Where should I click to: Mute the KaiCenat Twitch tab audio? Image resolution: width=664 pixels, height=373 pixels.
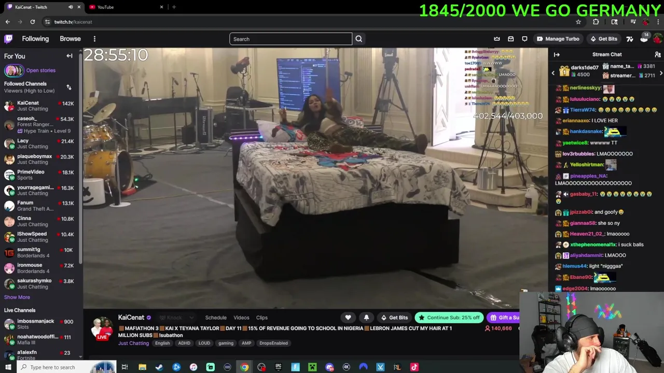(71, 7)
